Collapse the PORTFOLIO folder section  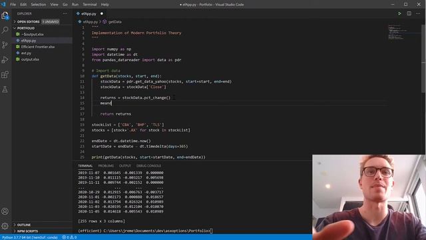pos(26,28)
